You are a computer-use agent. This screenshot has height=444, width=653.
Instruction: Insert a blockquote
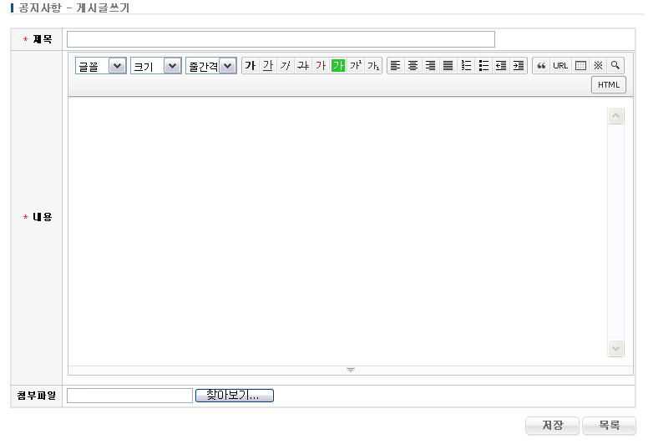(541, 66)
